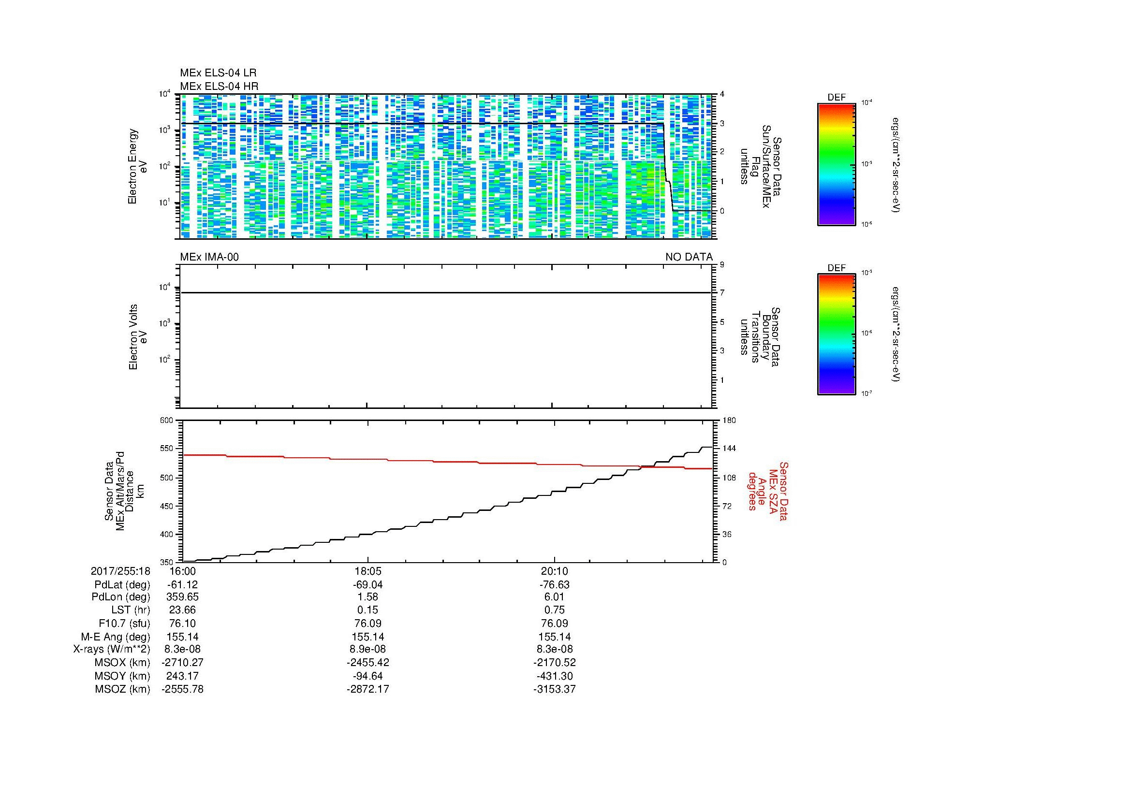Image resolution: width=1131 pixels, height=799 pixels.
Task: Click the '20:10' time tick label
Action: click(554, 571)
